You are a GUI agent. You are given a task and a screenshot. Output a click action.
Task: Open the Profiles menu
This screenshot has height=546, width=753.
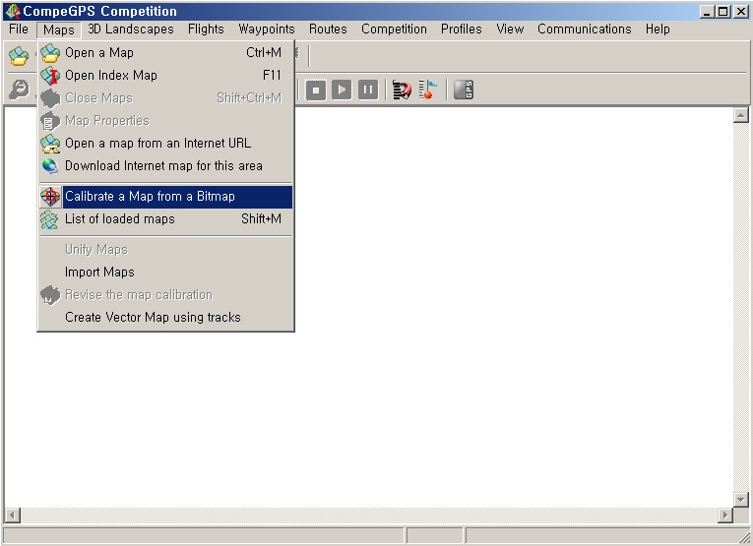(462, 30)
